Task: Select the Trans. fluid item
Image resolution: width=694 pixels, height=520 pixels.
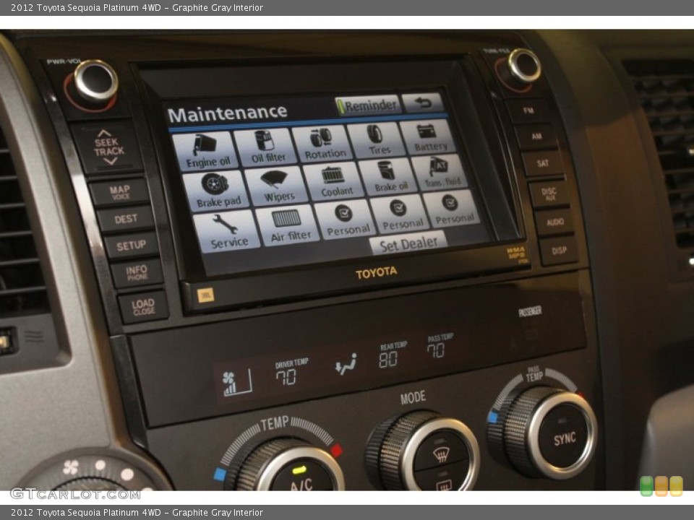Action: [441, 173]
